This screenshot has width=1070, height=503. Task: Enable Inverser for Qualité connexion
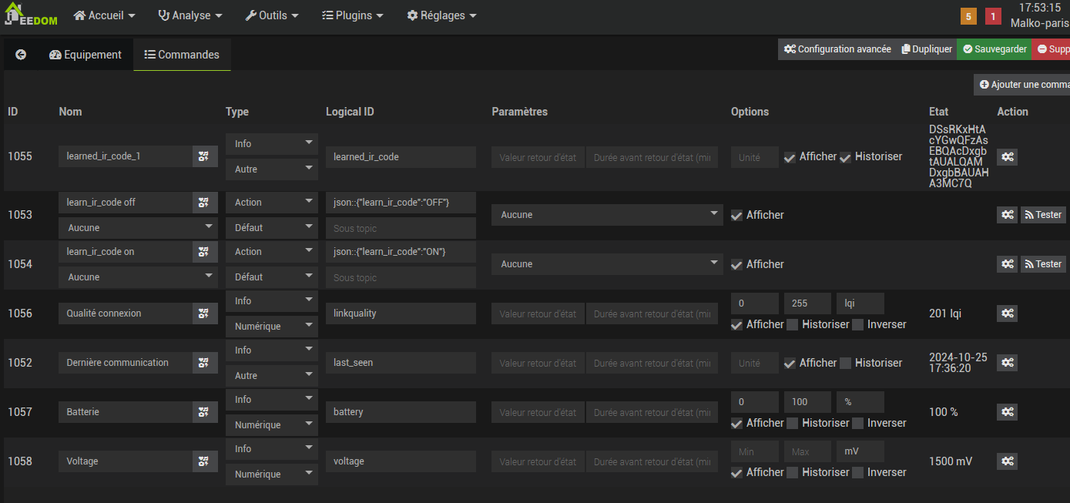(858, 324)
